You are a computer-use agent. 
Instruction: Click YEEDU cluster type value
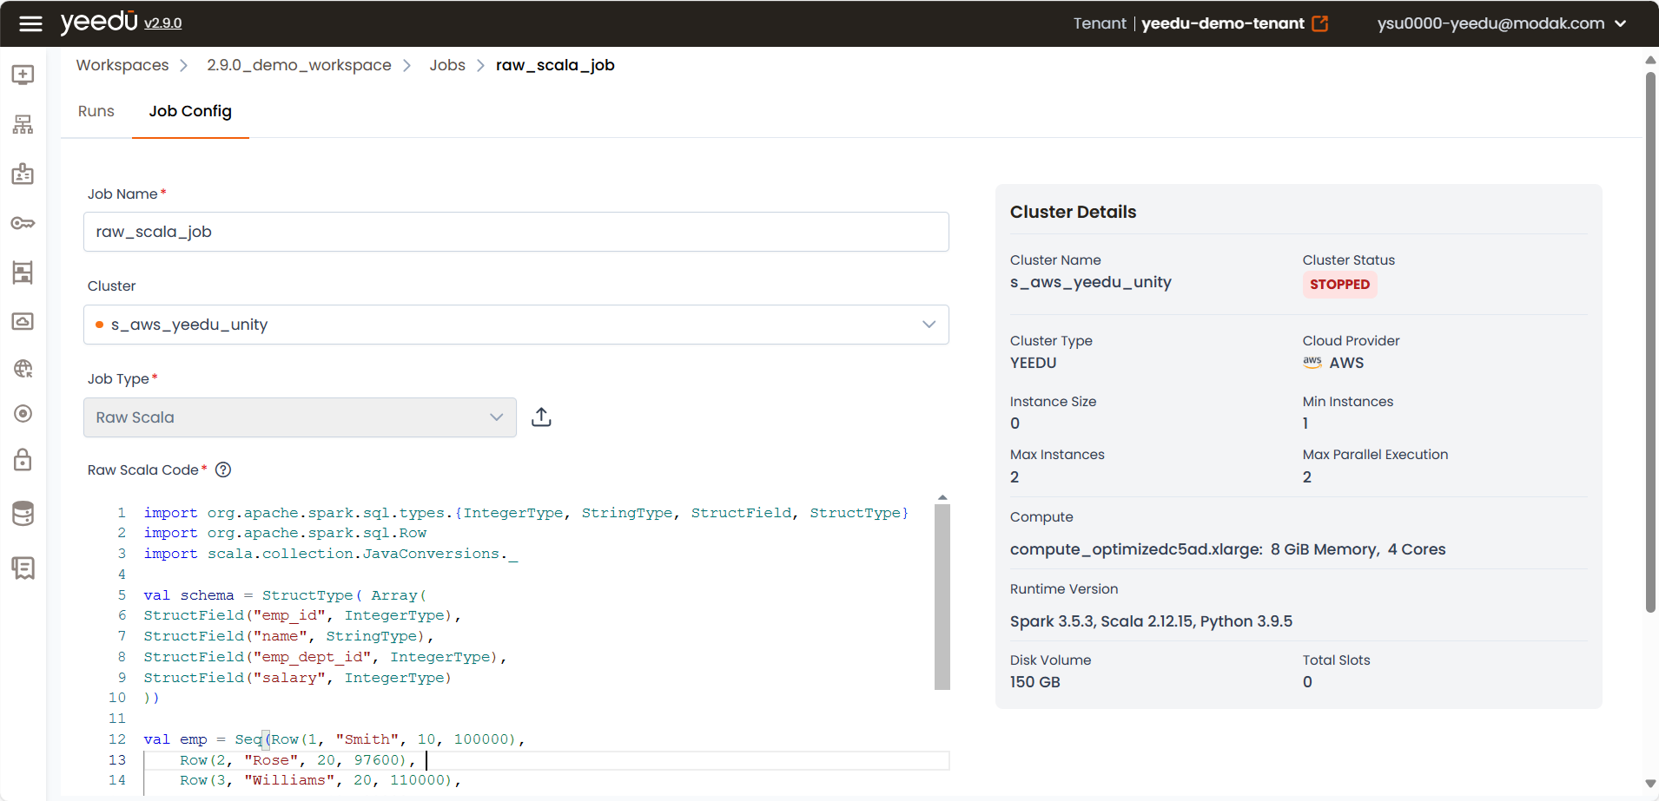(x=1033, y=363)
